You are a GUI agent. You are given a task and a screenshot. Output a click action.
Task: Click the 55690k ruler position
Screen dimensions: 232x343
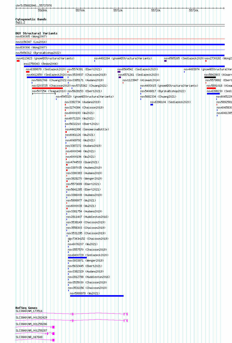point(42,10)
